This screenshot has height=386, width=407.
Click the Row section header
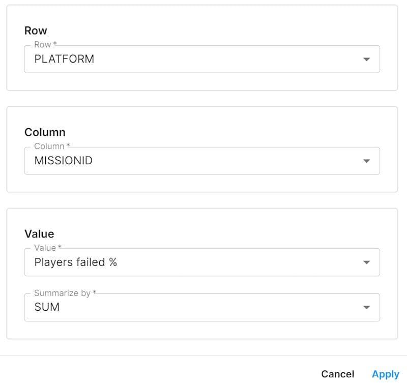coord(36,31)
